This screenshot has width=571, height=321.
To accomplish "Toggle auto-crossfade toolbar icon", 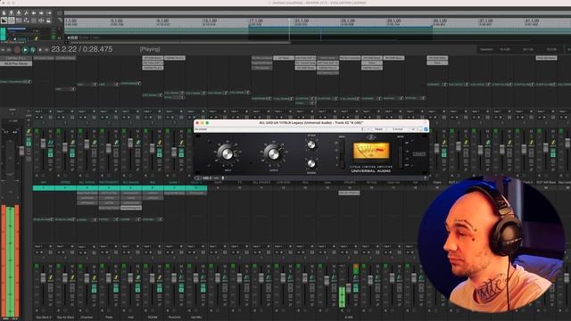I will [4, 21].
